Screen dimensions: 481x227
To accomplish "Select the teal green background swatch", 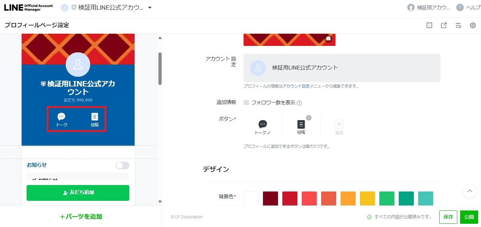I will (406, 199).
